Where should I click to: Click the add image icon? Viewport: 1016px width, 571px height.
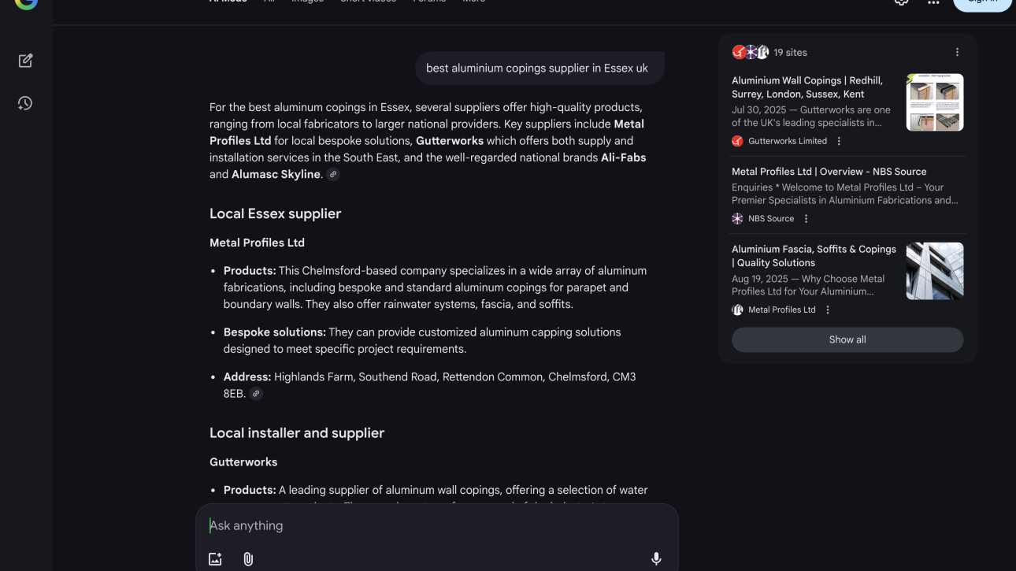(x=215, y=558)
